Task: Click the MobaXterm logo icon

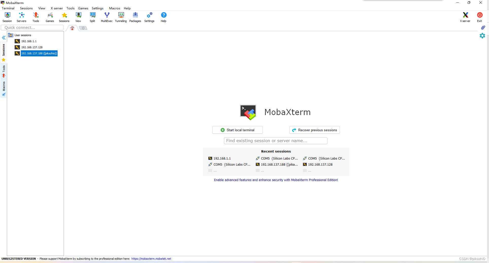Action: click(x=248, y=112)
